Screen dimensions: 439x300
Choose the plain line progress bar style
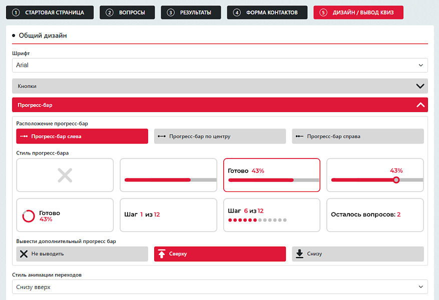[x=168, y=175]
